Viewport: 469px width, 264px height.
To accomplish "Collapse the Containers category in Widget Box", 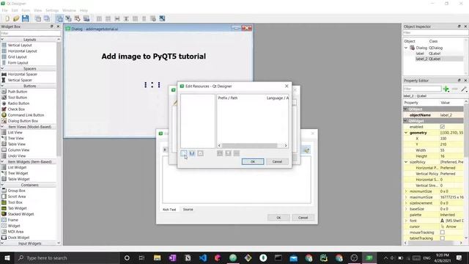I will (x=2, y=185).
